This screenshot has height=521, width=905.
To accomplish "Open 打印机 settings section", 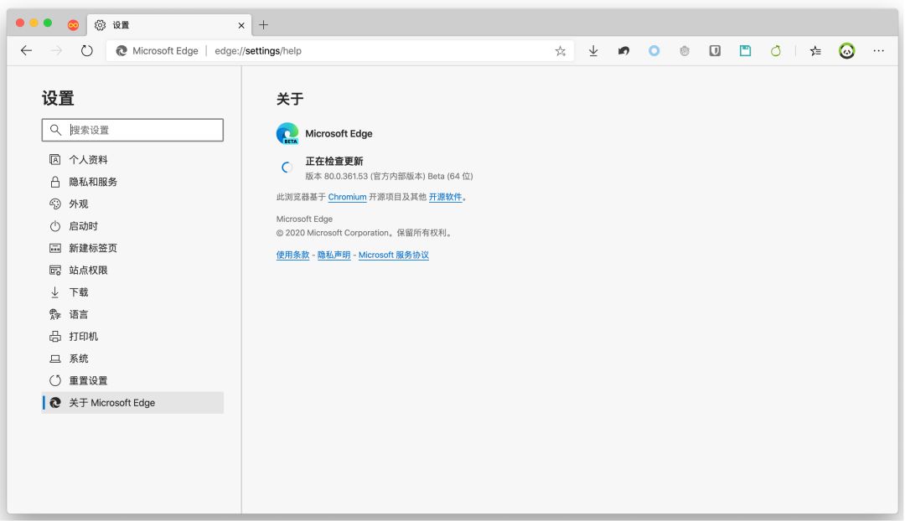I will click(132, 337).
